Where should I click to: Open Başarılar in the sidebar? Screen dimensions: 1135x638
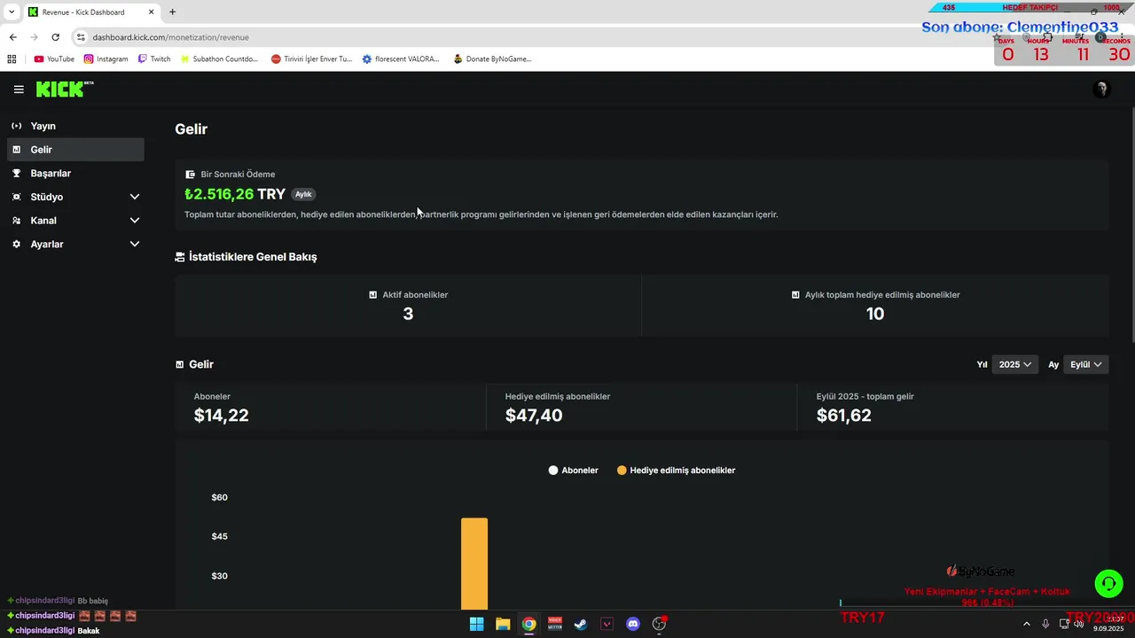75,174
